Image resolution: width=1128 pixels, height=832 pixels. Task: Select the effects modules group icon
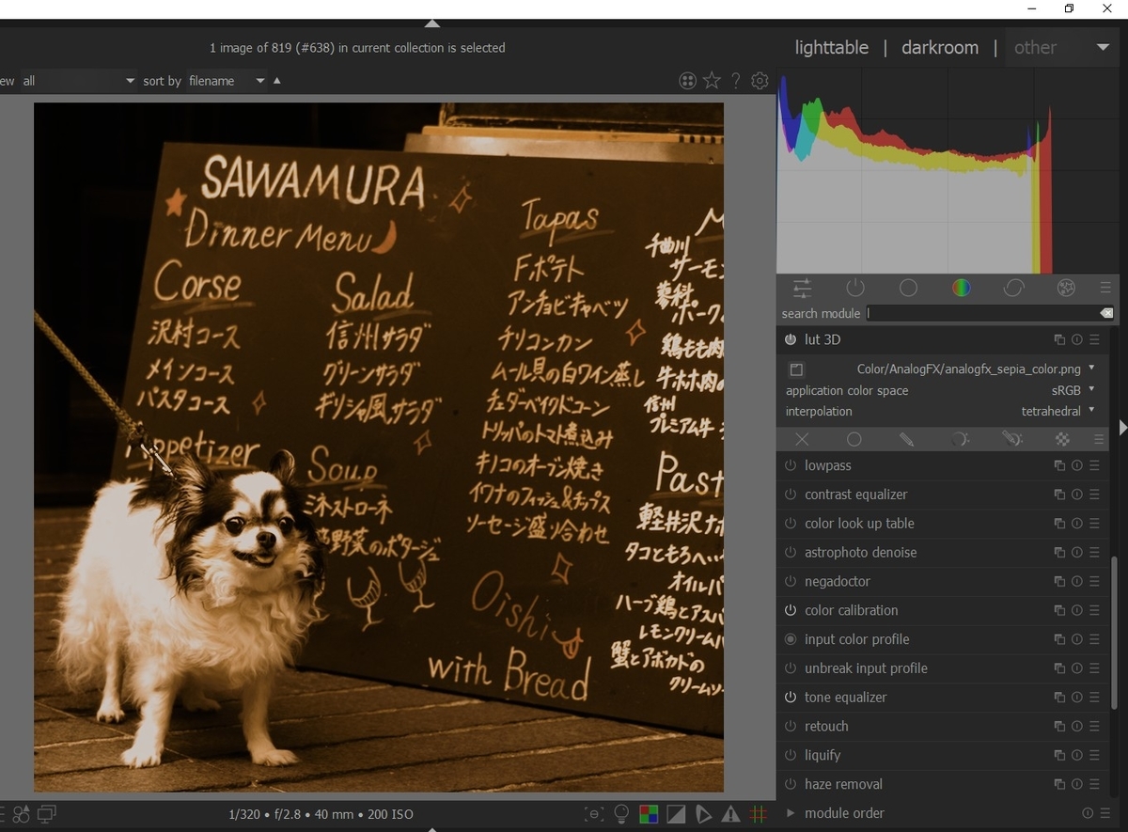click(1066, 289)
